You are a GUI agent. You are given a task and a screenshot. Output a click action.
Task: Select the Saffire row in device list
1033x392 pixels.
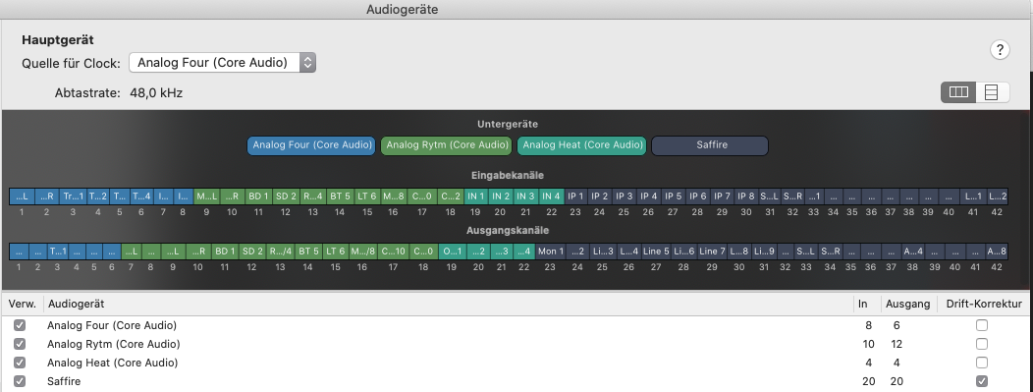[x=516, y=381]
